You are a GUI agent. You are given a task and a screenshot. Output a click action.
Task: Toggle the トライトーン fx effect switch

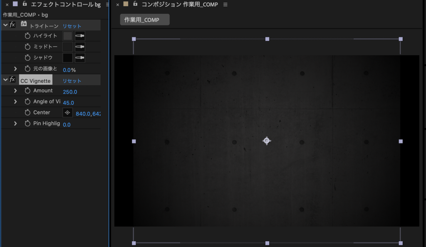click(x=12, y=25)
